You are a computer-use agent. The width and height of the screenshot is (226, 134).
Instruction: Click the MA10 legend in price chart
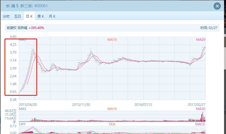click(x=112, y=40)
